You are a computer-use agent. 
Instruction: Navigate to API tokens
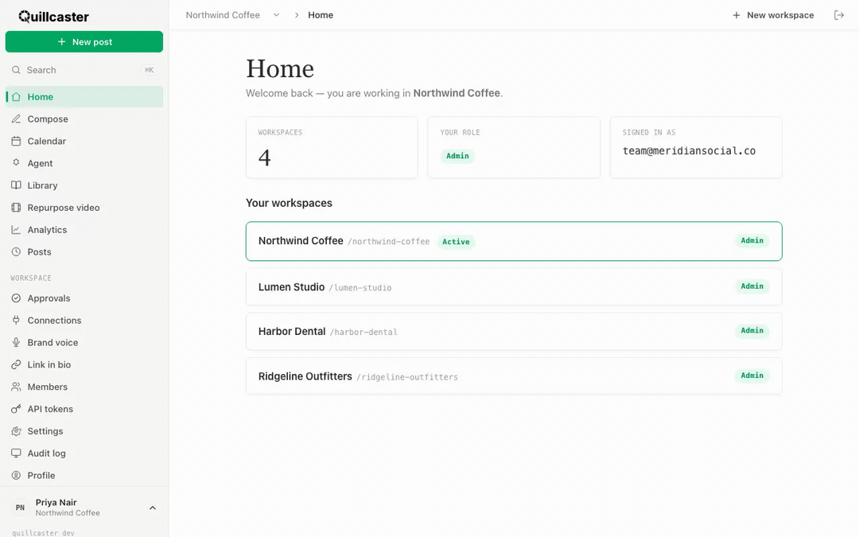click(84, 409)
